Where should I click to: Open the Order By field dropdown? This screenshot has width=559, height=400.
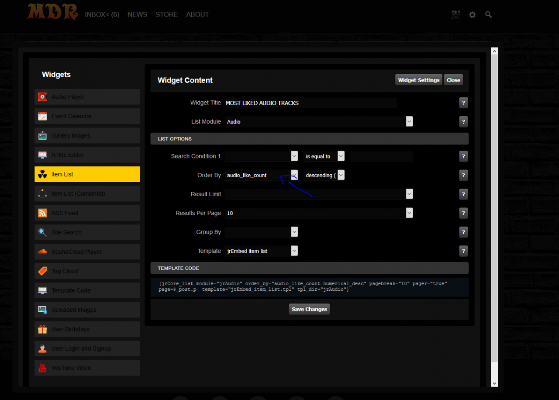click(294, 175)
